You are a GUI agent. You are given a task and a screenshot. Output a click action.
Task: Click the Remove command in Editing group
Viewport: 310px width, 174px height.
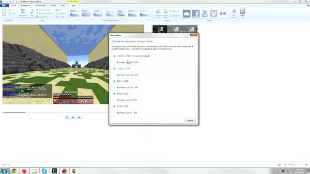pos(174,11)
